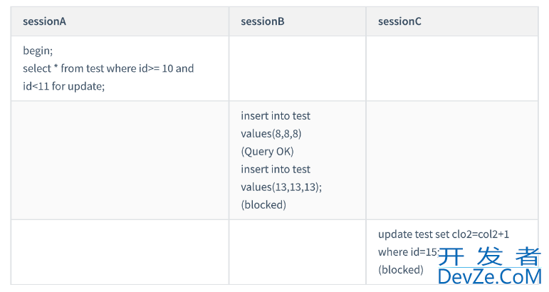Click the '(Query OK)' result text
This screenshot has width=549, height=292.
pyautogui.click(x=267, y=152)
